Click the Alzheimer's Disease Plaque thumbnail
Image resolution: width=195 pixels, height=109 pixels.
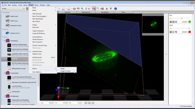9,45
